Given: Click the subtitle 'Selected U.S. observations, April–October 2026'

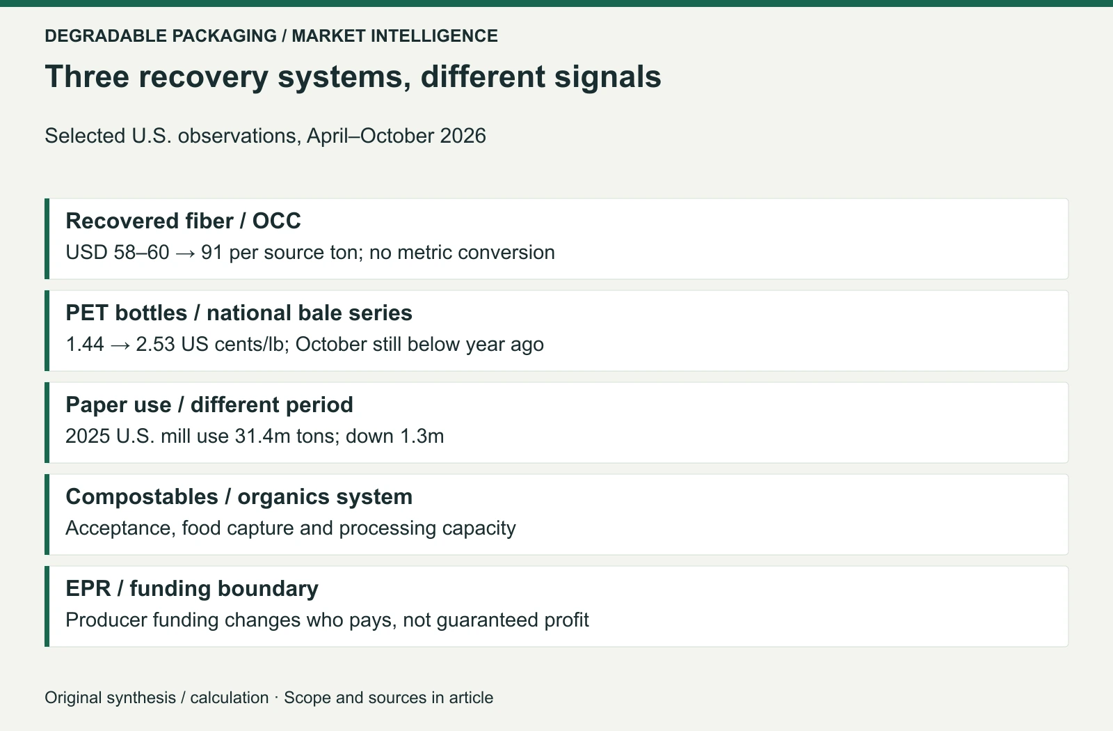Looking at the screenshot, I should 265,135.
